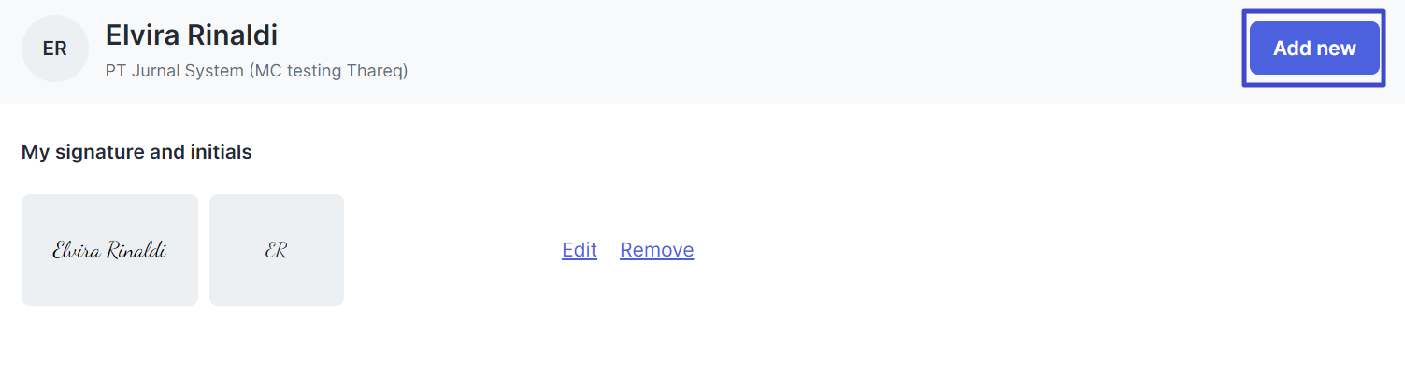Open the gray signature card
This screenshot has width=1405, height=375.
[109, 250]
